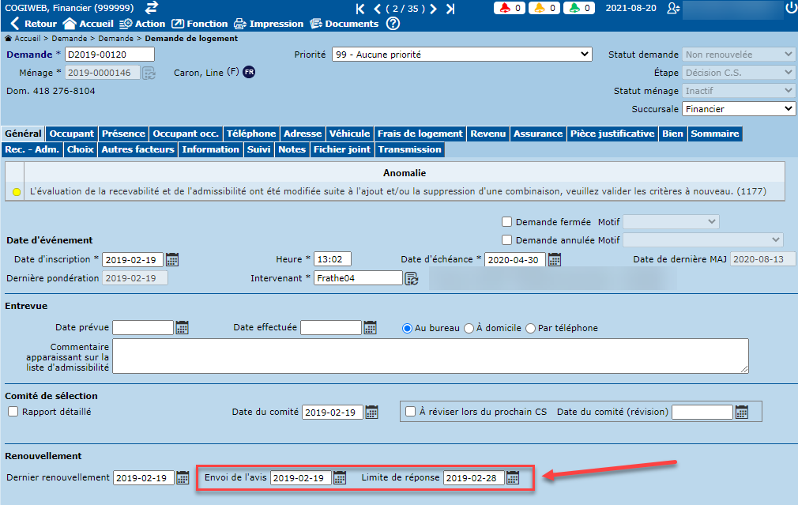Click the help question mark icon
Image resolution: width=798 pixels, height=505 pixels.
pos(393,24)
